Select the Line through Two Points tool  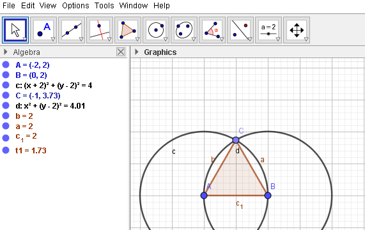pyautogui.click(x=72, y=30)
